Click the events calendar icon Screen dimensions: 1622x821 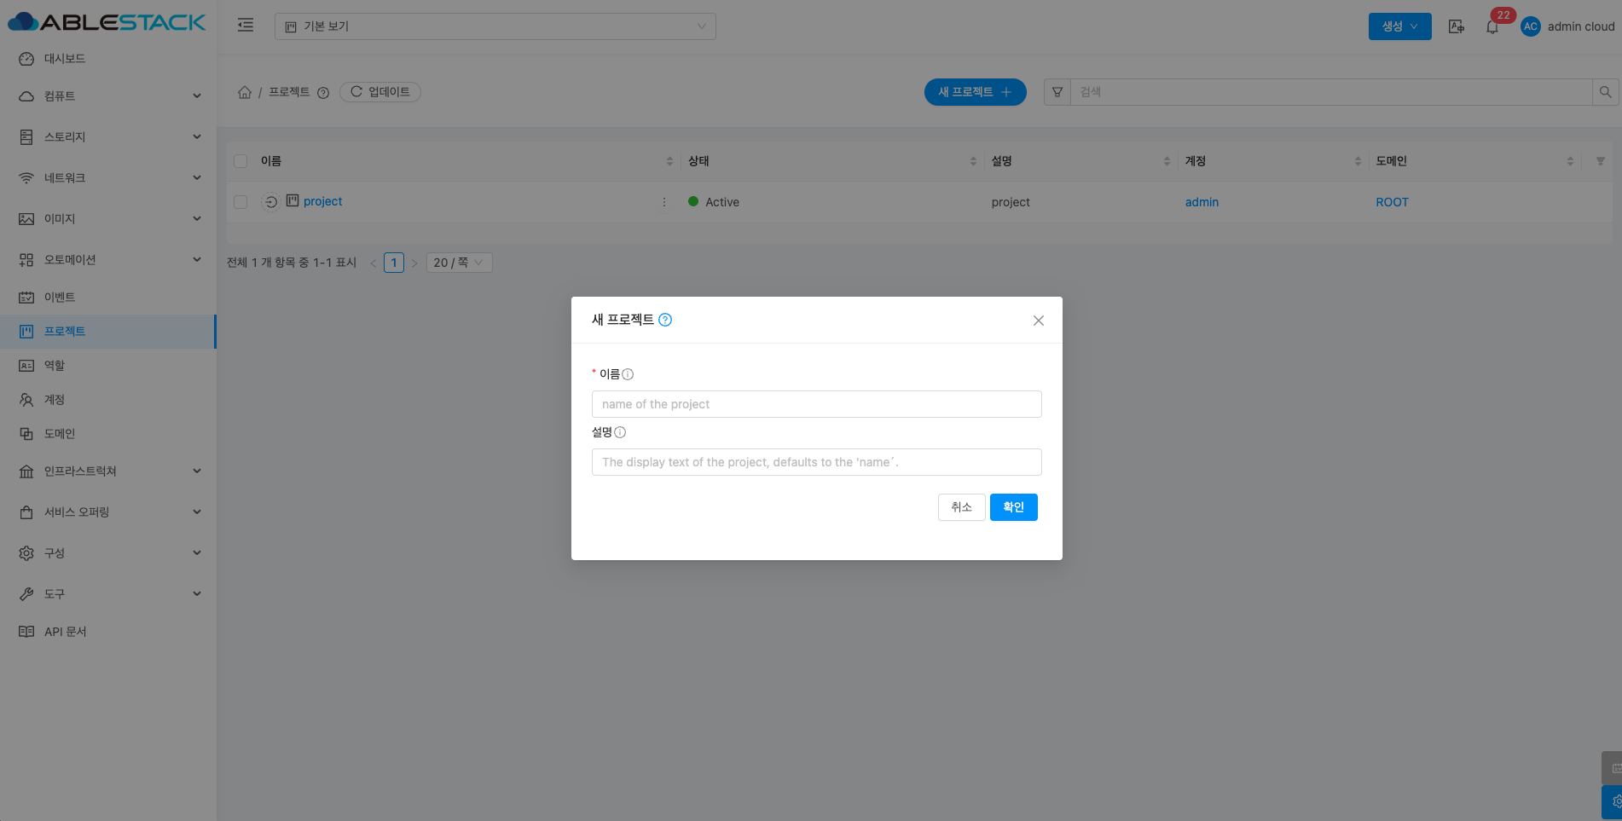pyautogui.click(x=26, y=298)
